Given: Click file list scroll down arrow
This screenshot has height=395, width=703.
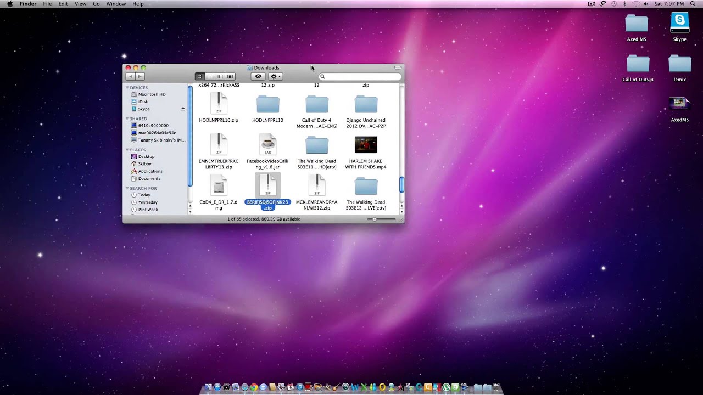Looking at the screenshot, I should [x=401, y=212].
